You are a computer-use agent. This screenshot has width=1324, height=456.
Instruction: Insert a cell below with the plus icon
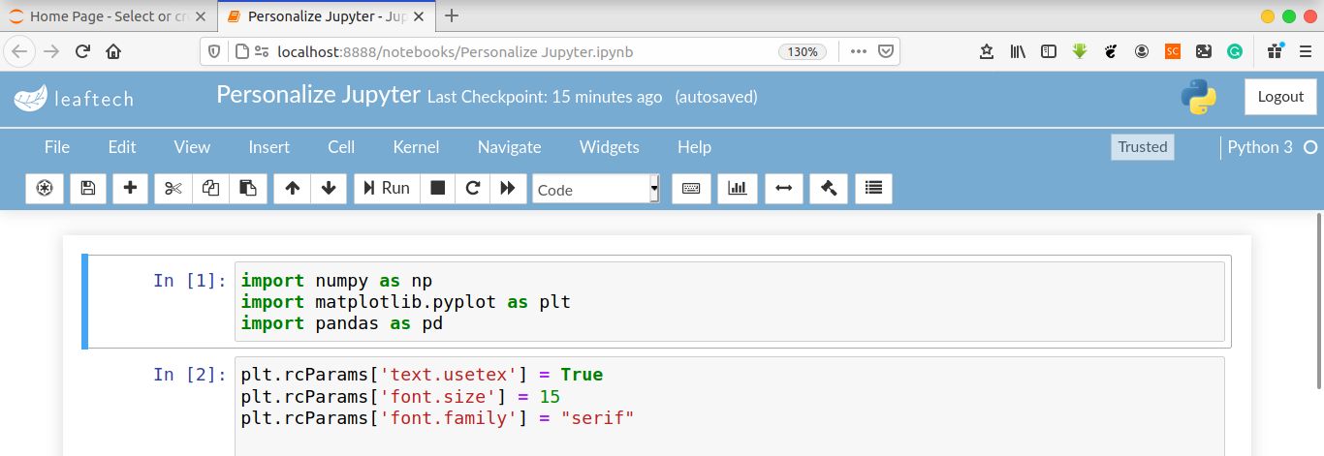(130, 189)
